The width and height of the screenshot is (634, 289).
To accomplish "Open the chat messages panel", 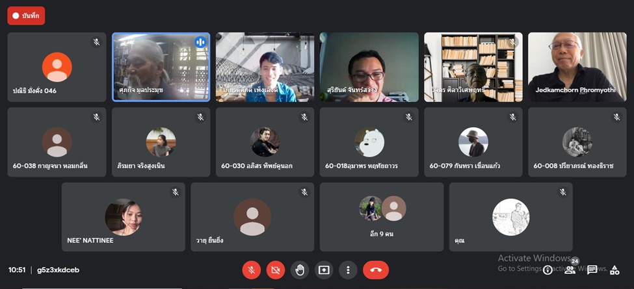I will click(592, 270).
